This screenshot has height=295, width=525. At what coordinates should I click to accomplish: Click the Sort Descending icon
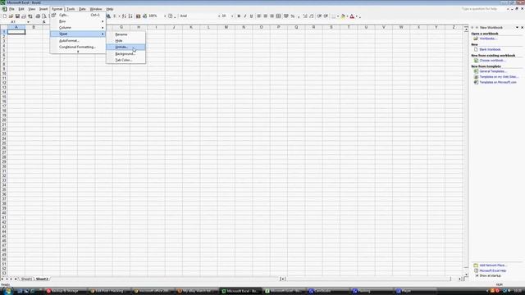(x=130, y=16)
